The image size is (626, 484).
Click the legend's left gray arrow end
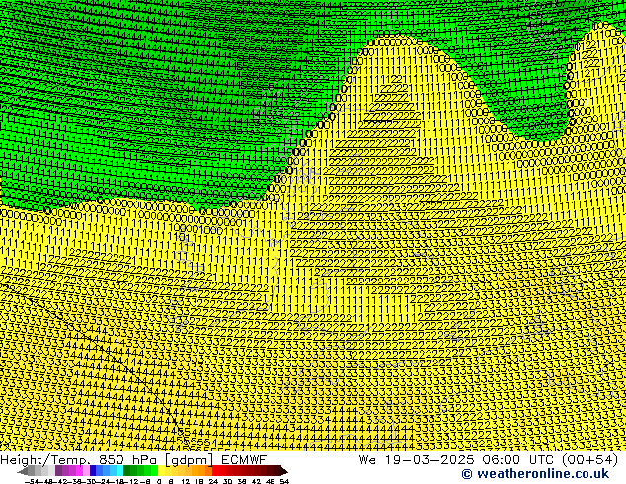click(x=22, y=471)
